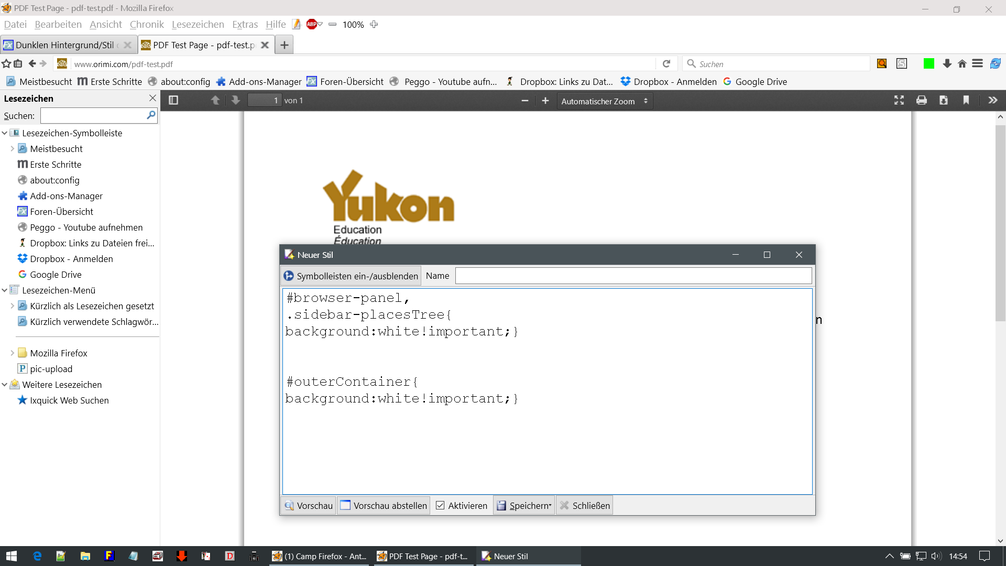Click the style Name input field
This screenshot has height=566, width=1006.
(633, 276)
